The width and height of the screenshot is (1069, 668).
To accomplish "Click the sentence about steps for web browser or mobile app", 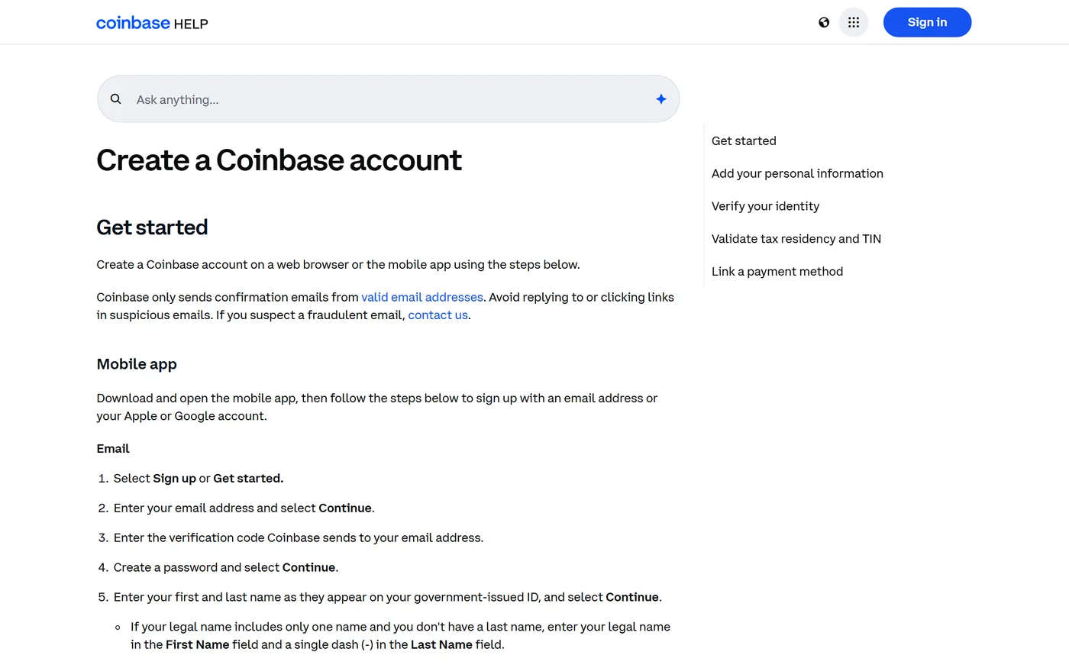I will (x=338, y=265).
